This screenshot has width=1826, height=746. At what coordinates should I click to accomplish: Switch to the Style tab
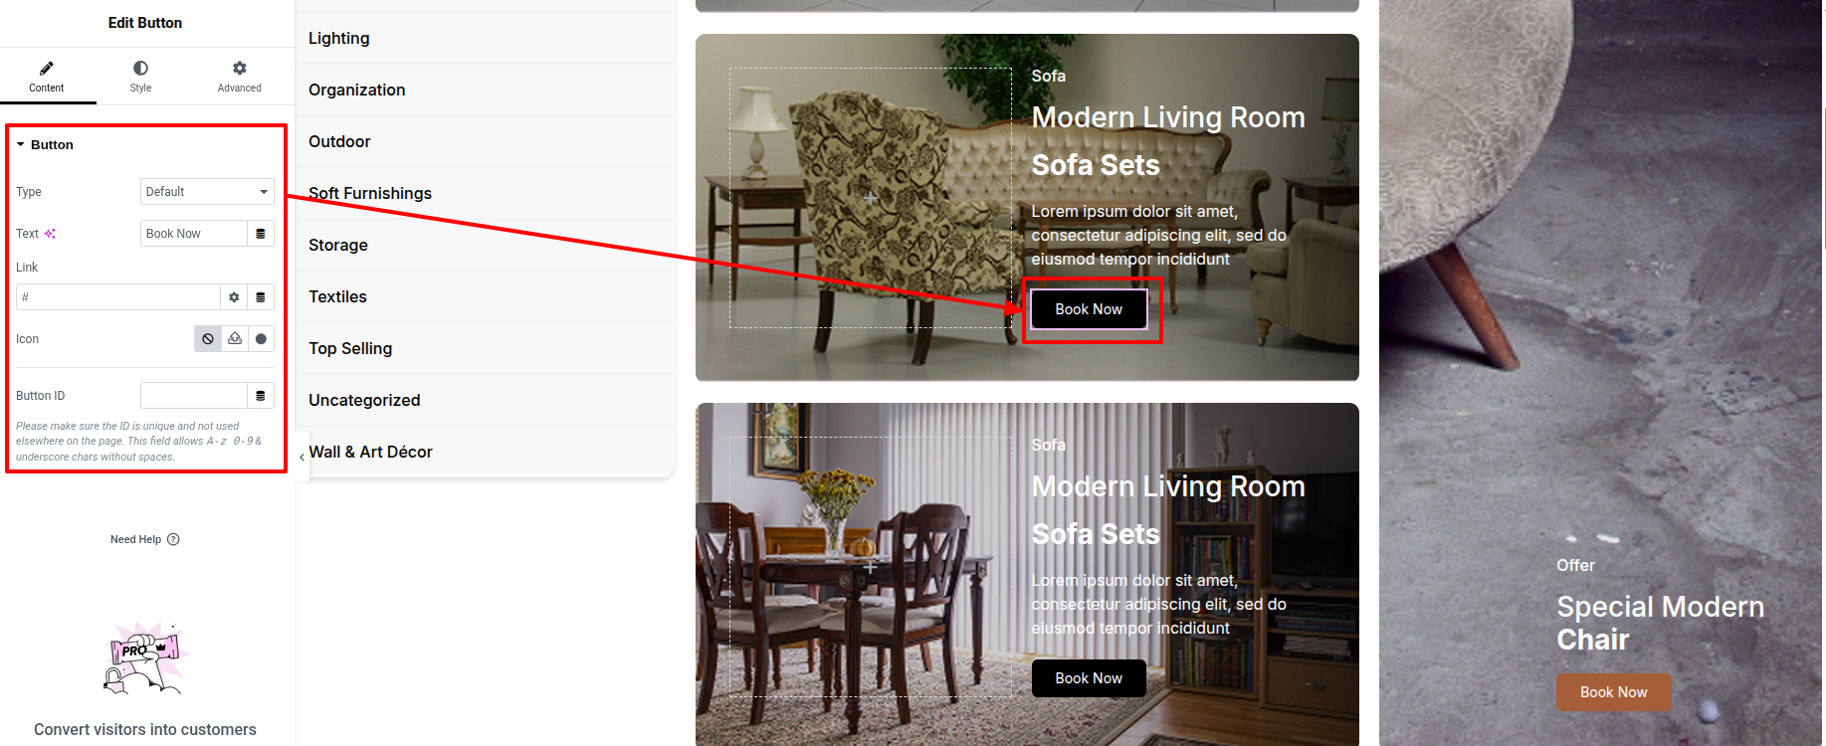tap(140, 77)
